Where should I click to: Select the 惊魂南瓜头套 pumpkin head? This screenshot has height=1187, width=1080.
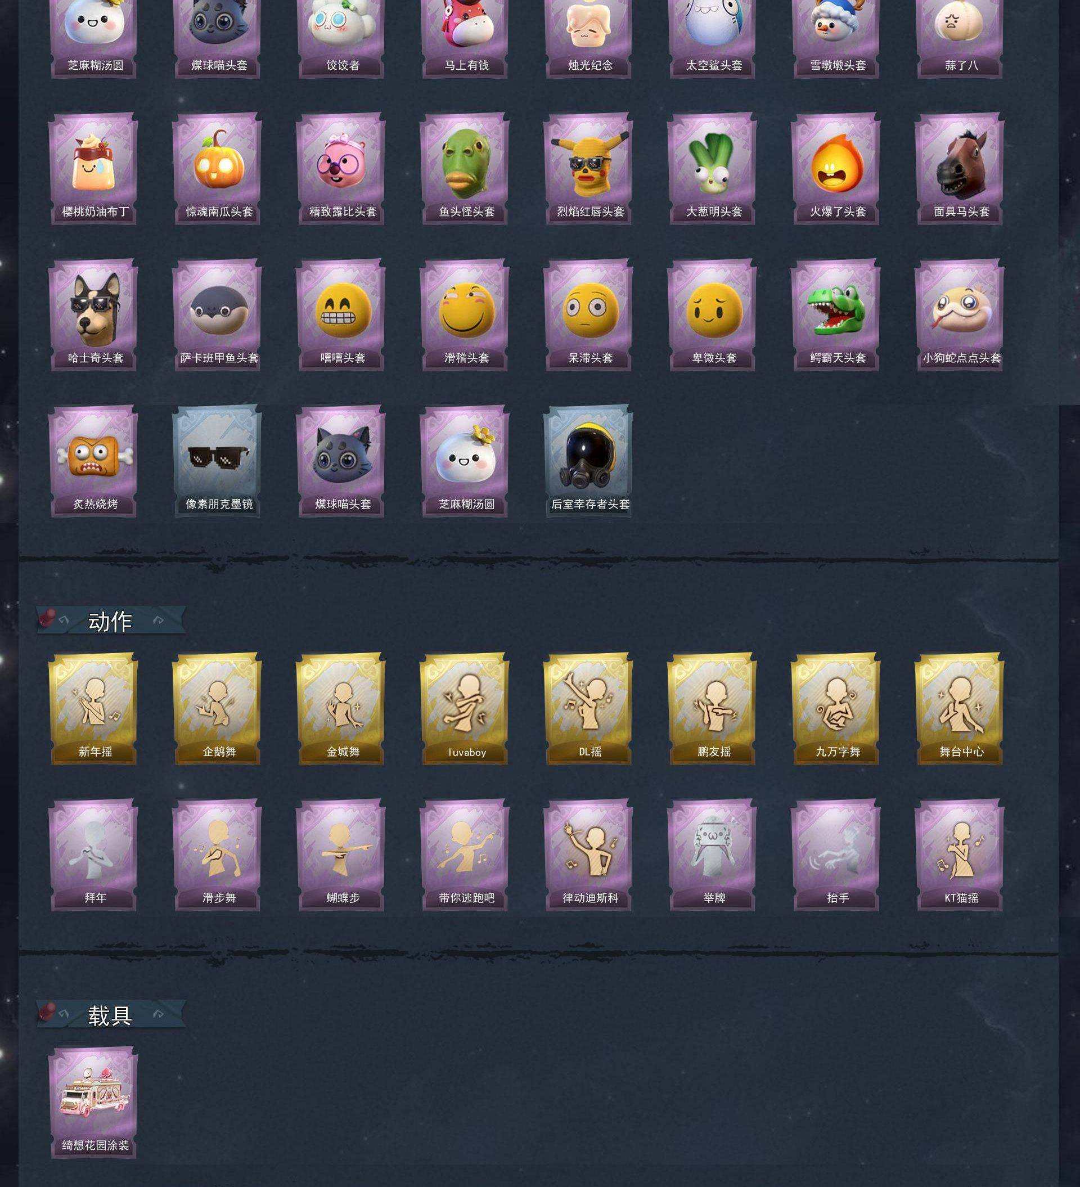tap(217, 168)
